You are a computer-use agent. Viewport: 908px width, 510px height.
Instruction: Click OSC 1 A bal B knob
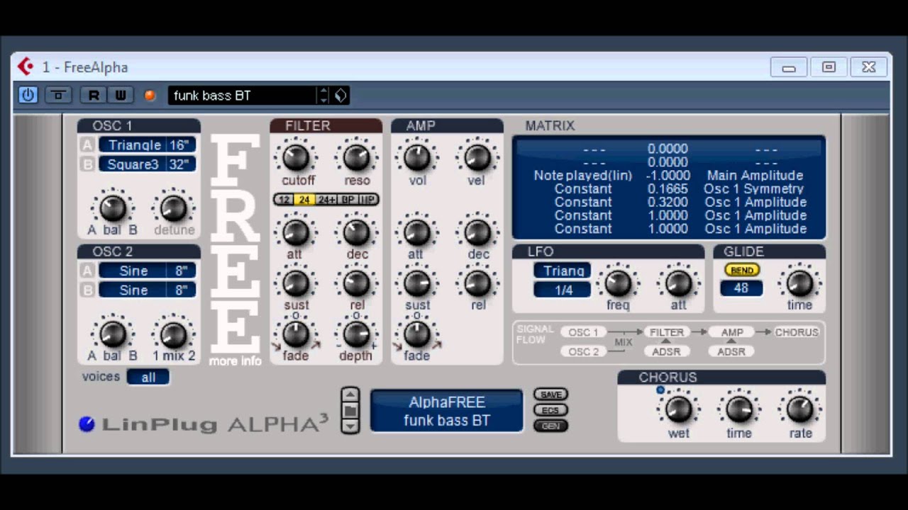tap(112, 208)
